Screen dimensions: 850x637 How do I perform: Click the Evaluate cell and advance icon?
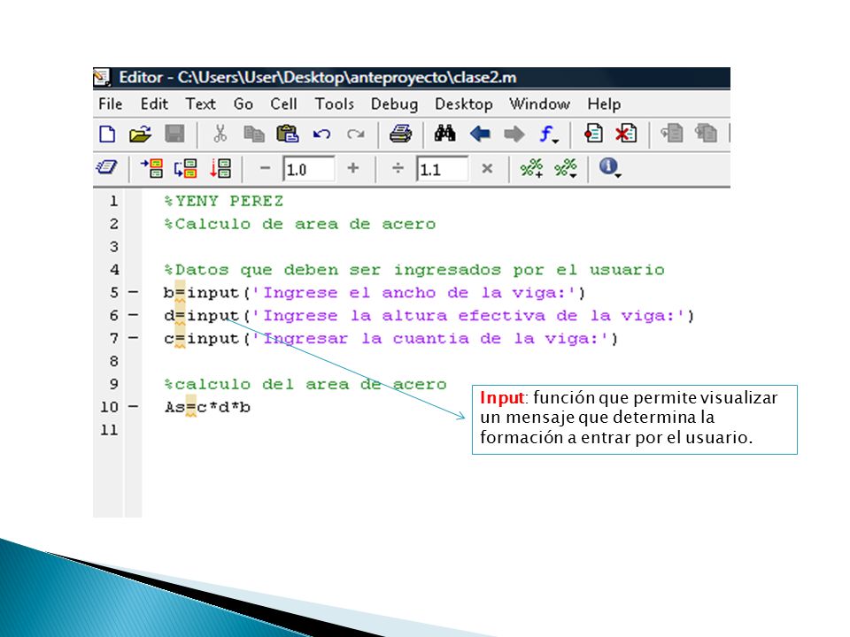pyautogui.click(x=186, y=168)
